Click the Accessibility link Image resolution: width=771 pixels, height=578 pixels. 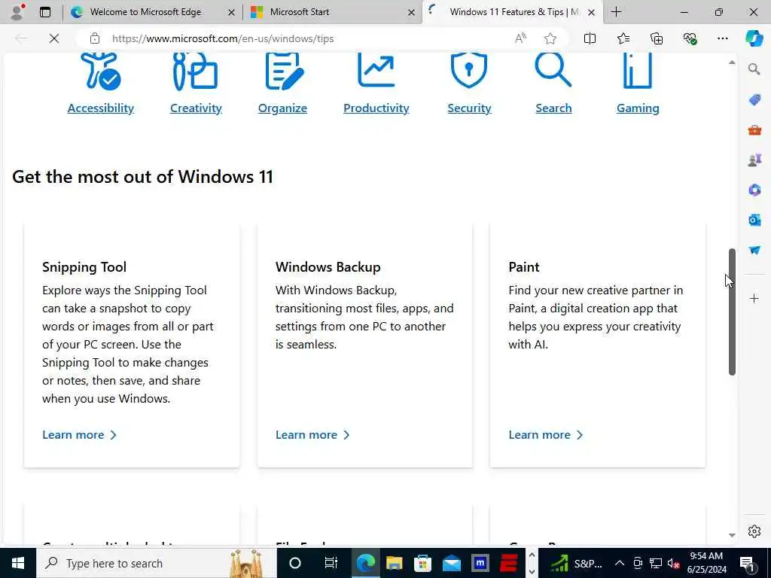click(x=101, y=108)
